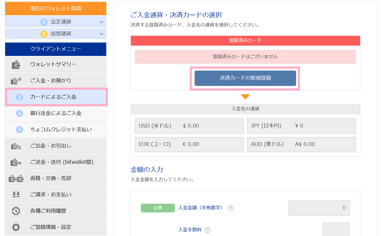Select AUD (豪ドル) deposit currency
381x236 pixels.
click(x=301, y=144)
